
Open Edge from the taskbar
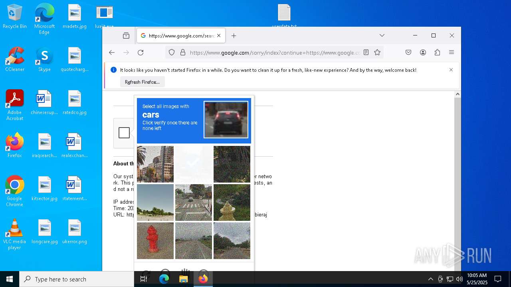[x=164, y=279]
